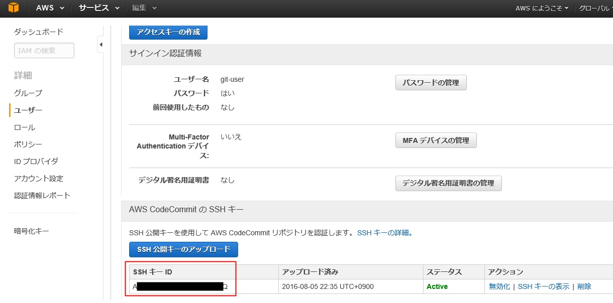Open the AWS にようこそ account menu
This screenshot has width=613, height=303.
click(542, 9)
